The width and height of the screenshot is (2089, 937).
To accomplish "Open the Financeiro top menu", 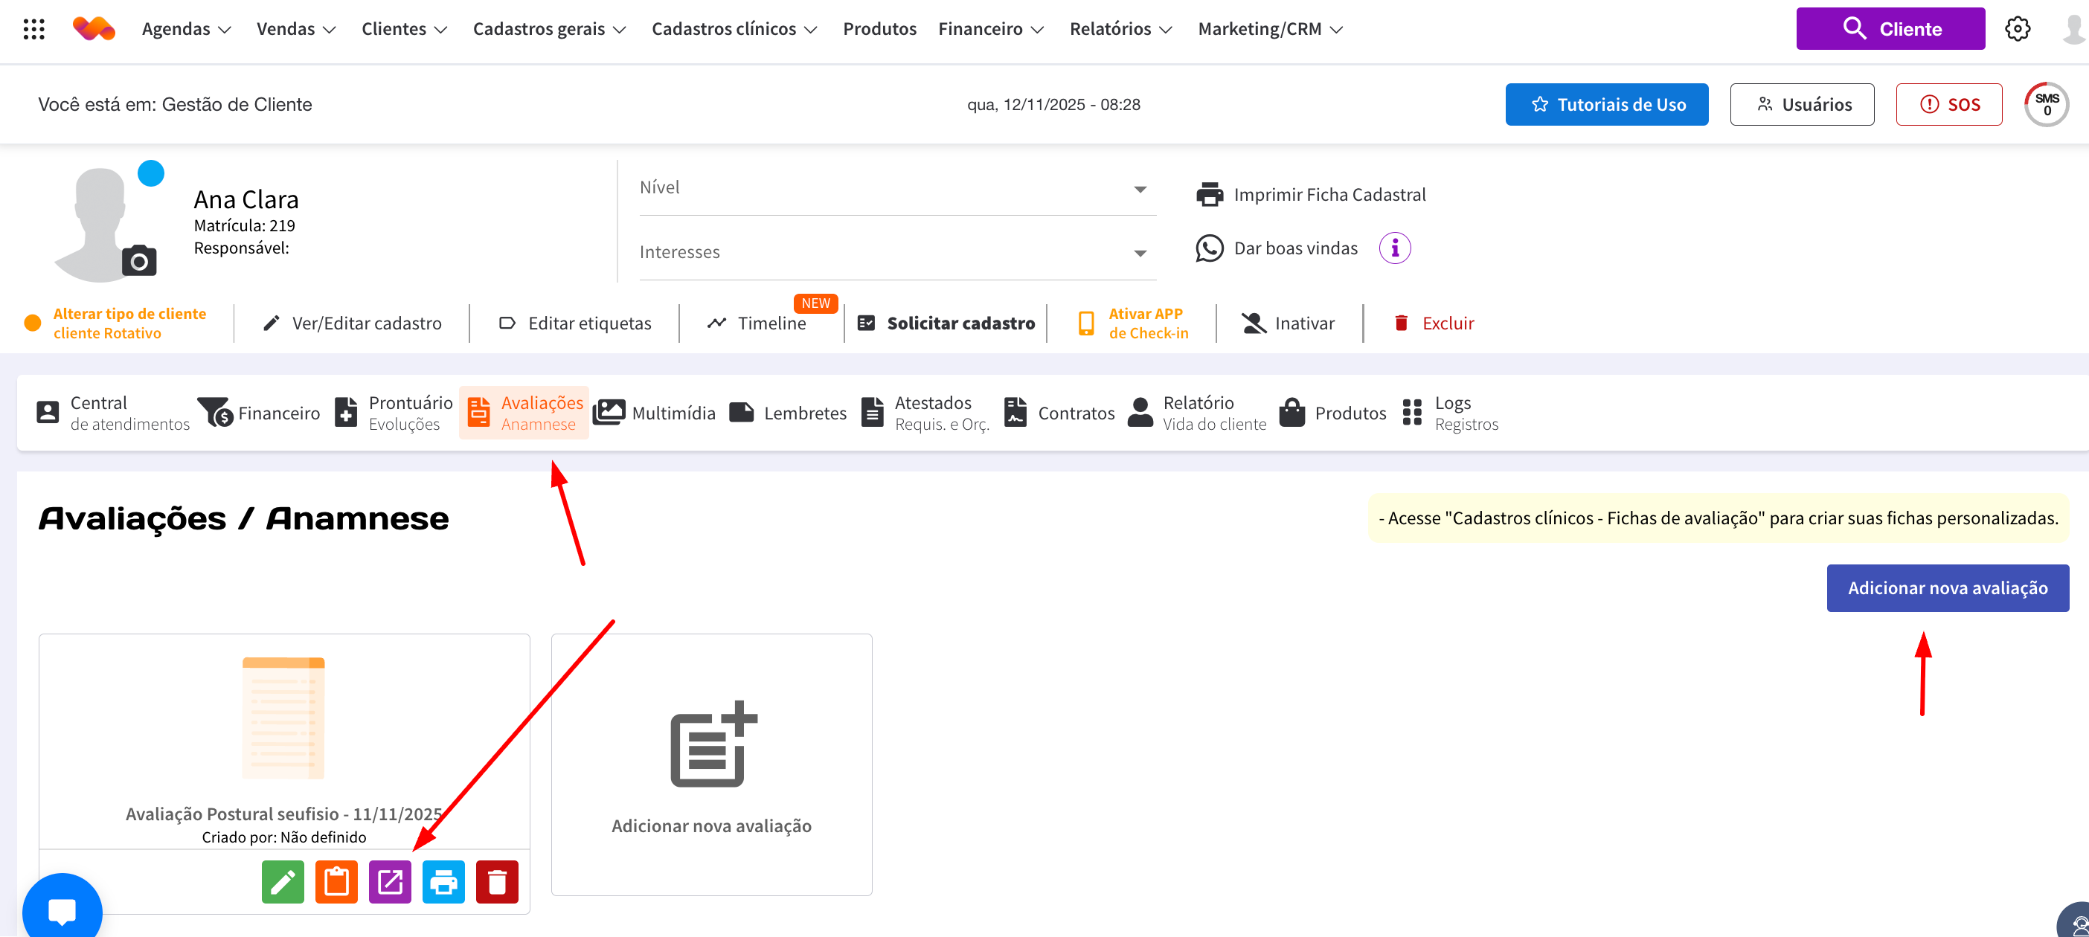I will tap(990, 28).
